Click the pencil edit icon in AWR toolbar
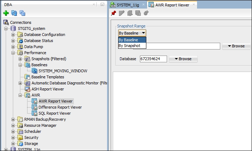Image resolution: width=252 pixels, height=151 pixels. [x=122, y=13]
